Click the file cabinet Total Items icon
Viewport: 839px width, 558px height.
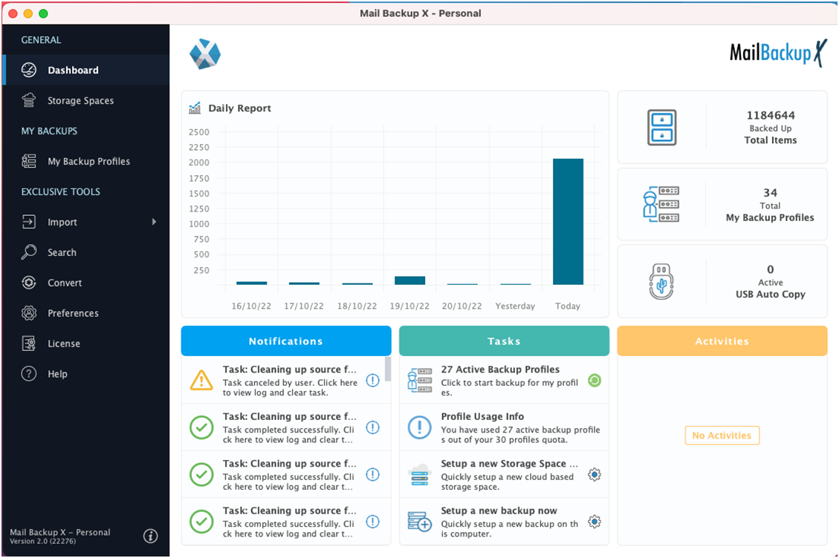(662, 127)
